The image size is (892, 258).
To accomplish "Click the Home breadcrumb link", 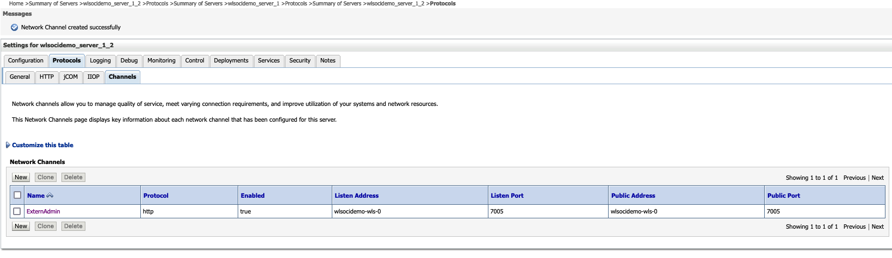I will 16,4.
